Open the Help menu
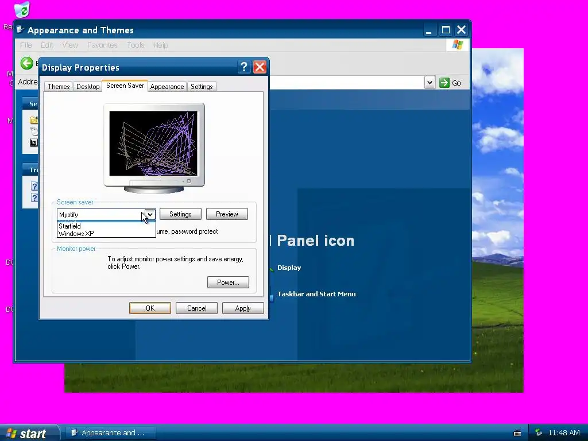 (161, 45)
